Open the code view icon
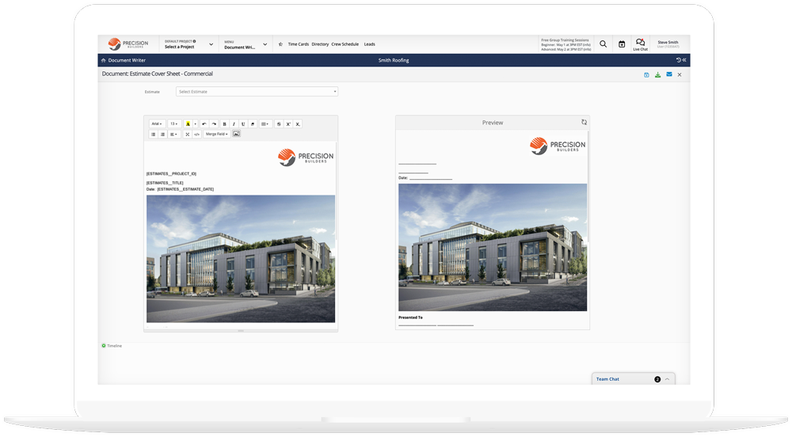 pyautogui.click(x=196, y=135)
